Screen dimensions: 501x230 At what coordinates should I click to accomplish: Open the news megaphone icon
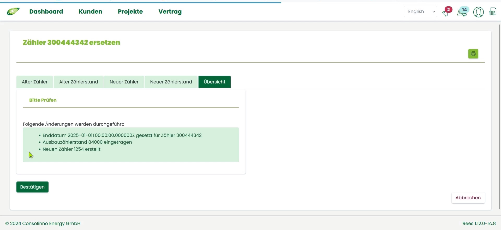click(462, 12)
